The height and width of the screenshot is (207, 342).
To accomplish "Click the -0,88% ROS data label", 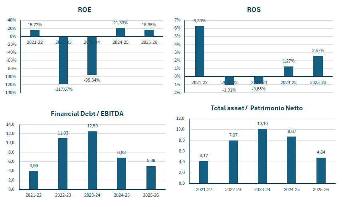I will click(x=259, y=89).
